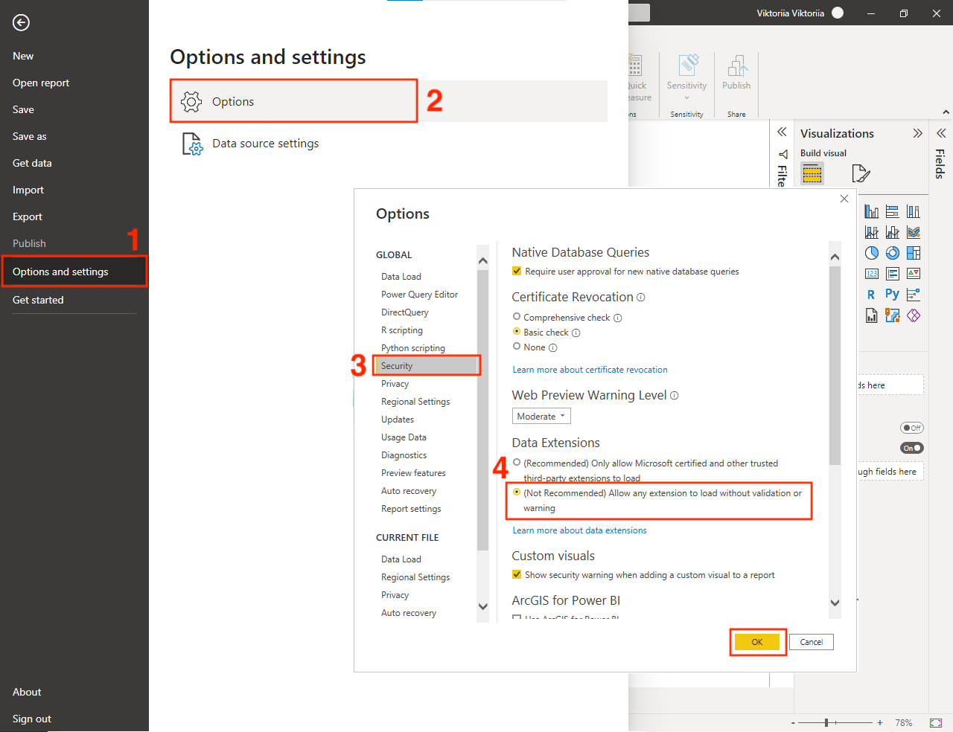Open 'Learn more about data extensions' link
Screen dimensions: 953x732
[x=579, y=530]
